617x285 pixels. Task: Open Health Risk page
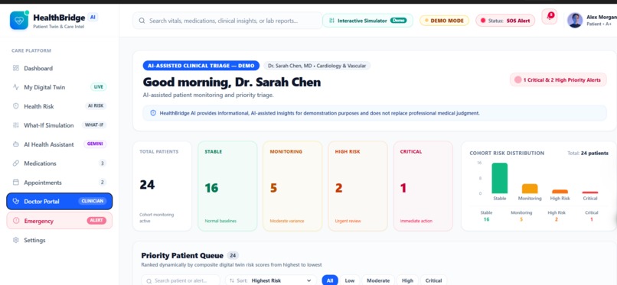tap(60, 106)
